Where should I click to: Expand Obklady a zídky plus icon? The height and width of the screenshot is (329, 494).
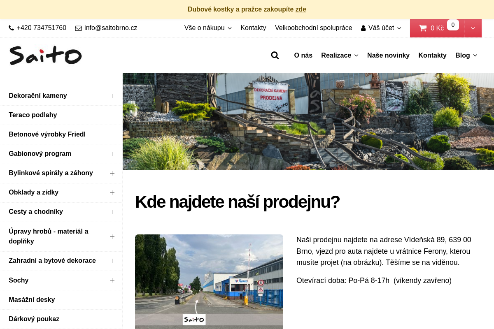point(112,192)
